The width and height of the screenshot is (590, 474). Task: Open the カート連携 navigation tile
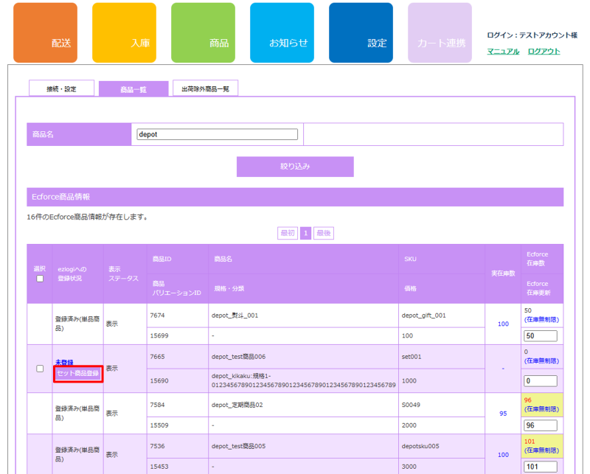point(440,33)
